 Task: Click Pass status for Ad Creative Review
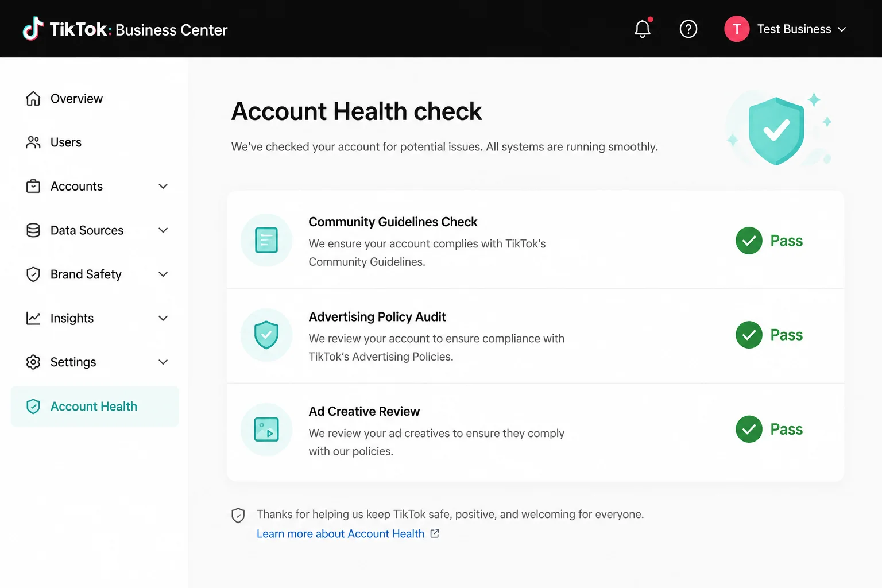(x=786, y=429)
